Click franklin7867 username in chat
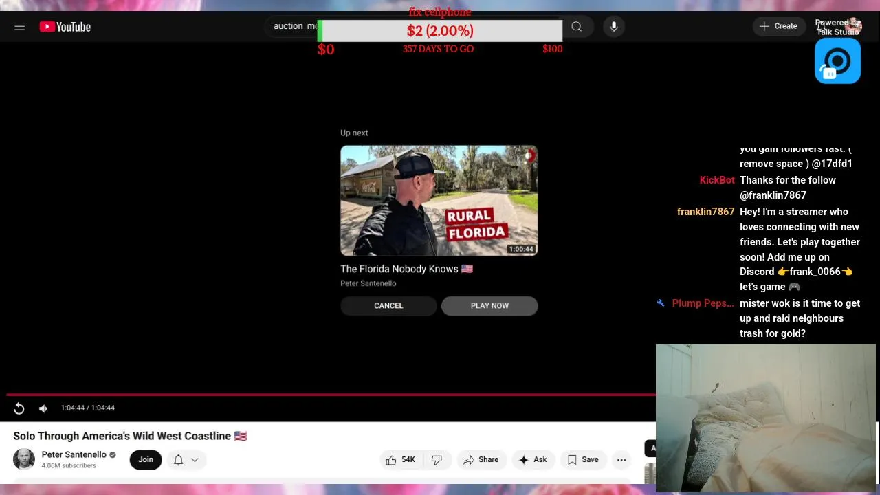The image size is (880, 495). click(705, 212)
